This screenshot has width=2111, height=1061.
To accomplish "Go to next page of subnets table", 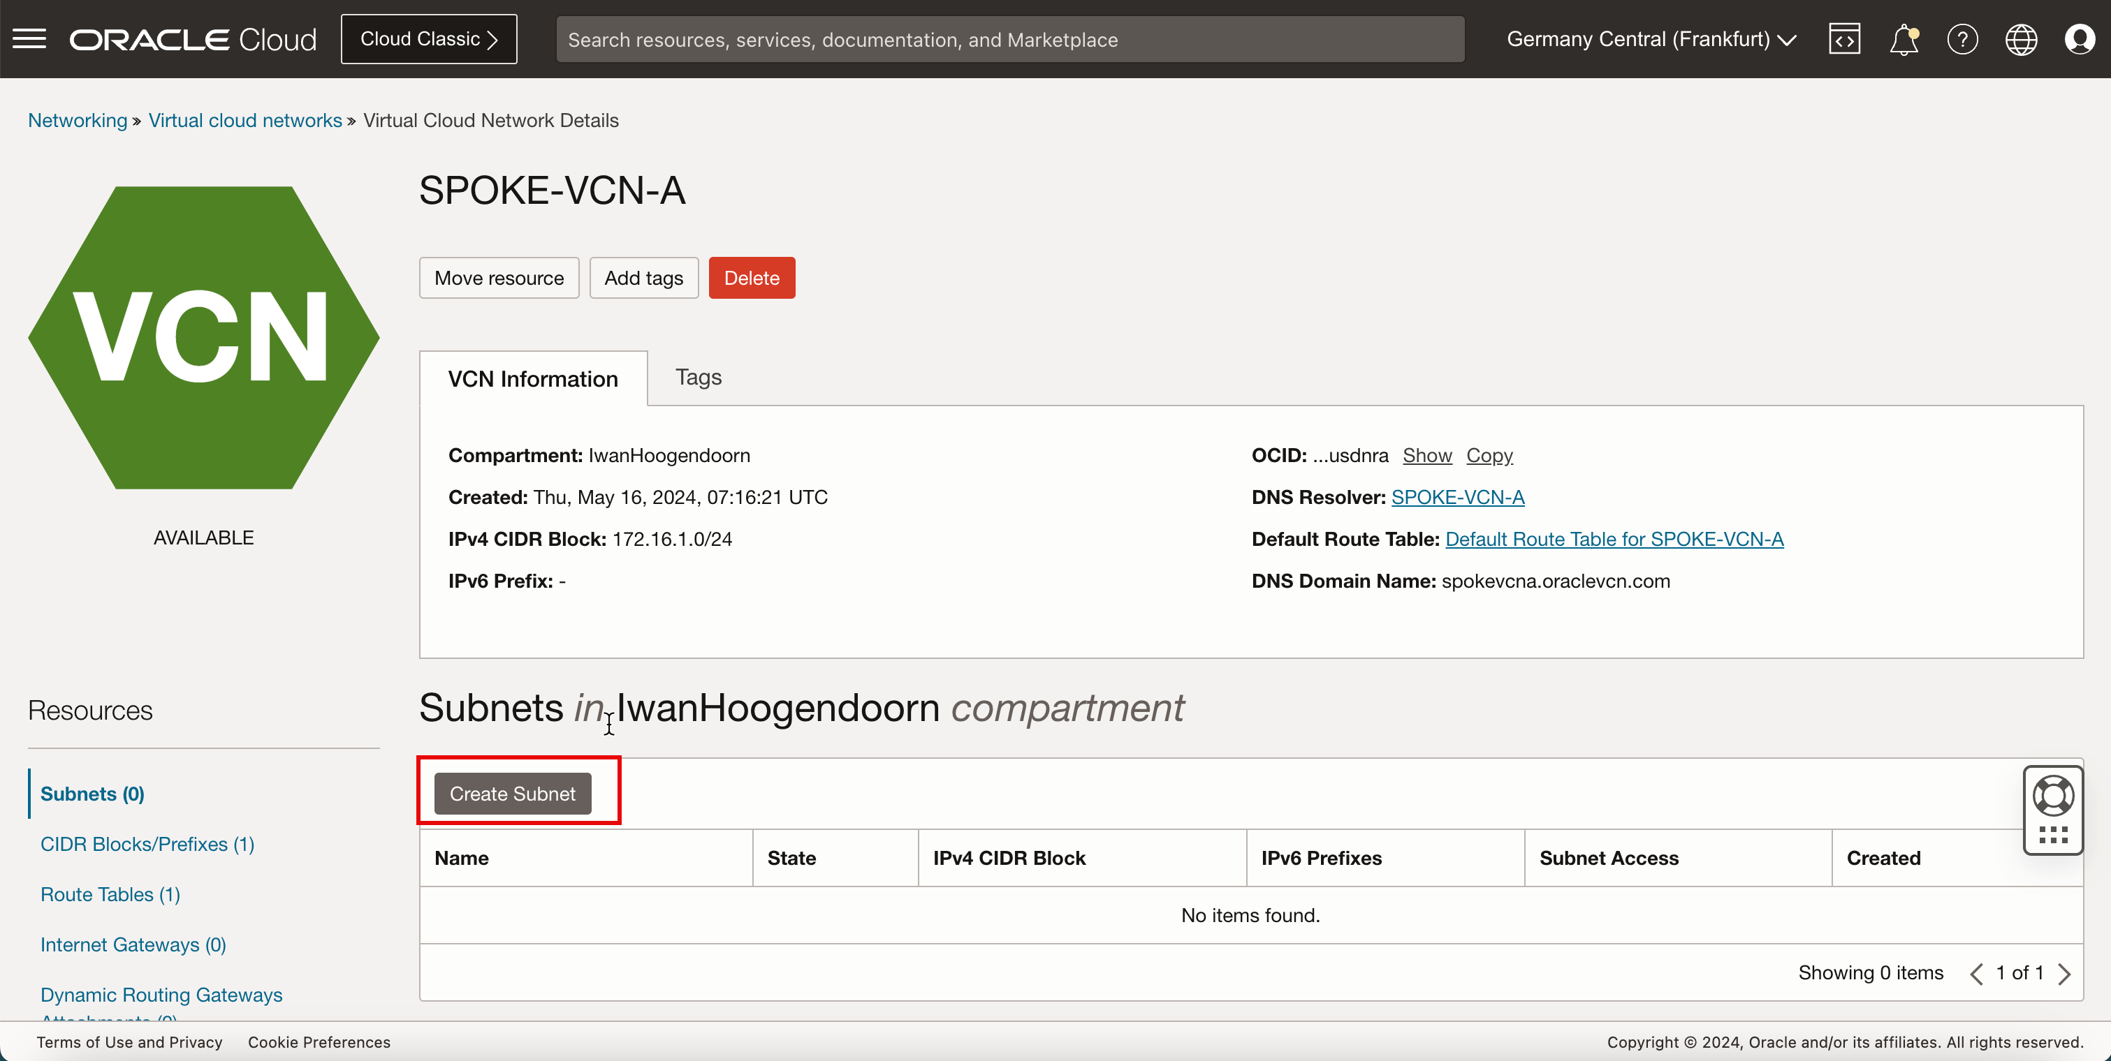I will click(x=2064, y=974).
